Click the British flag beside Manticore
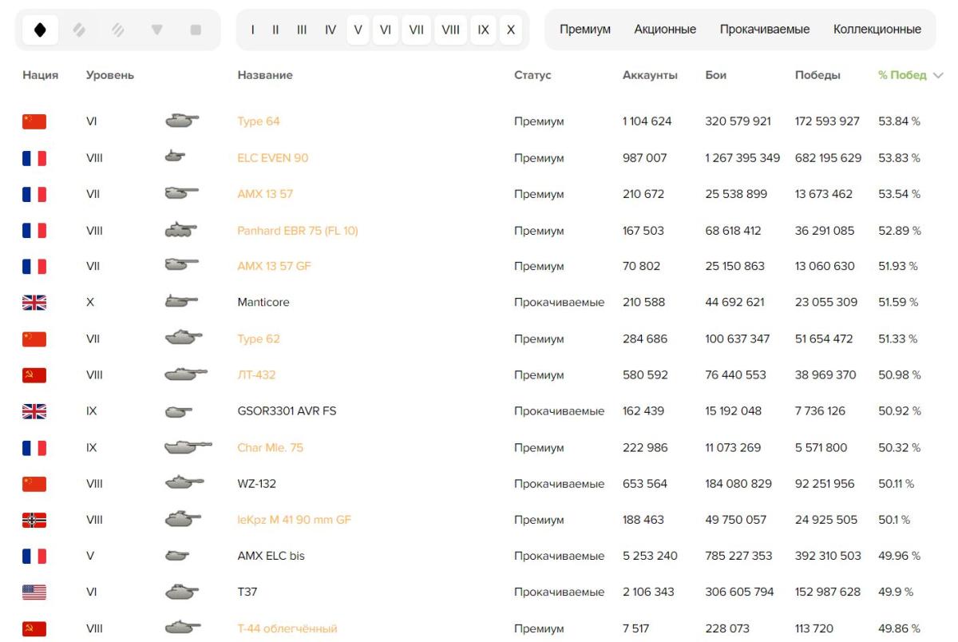The width and height of the screenshot is (958, 642). 34,303
